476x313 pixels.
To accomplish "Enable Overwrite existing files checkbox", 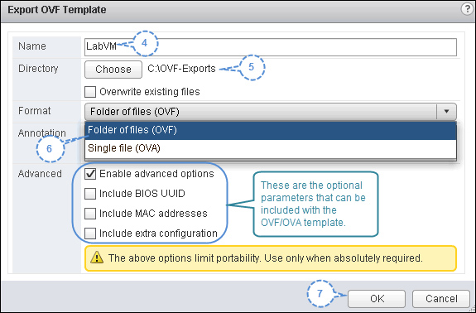I will click(90, 92).
